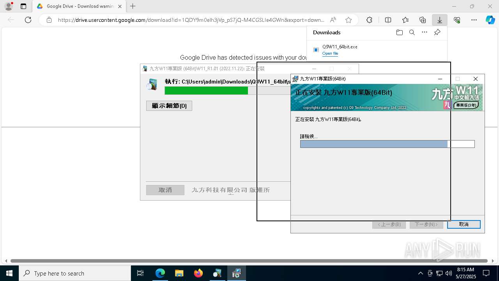
Task: Refresh the Google Drive page
Action: pos(28,20)
